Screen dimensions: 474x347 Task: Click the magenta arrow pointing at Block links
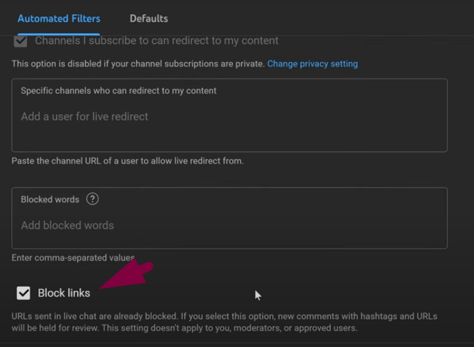127,275
